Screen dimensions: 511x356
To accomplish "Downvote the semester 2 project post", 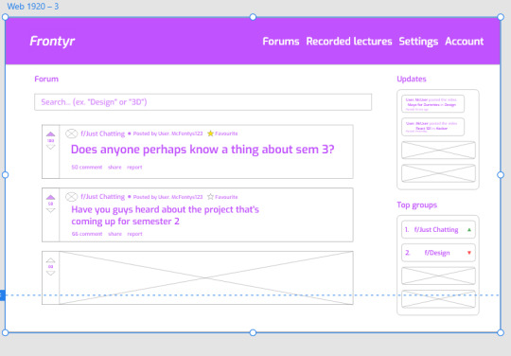I will click(x=50, y=210).
